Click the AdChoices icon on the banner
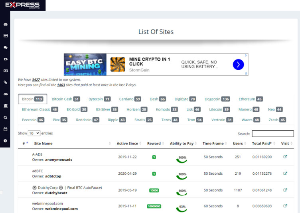This screenshot has width=300, height=213. 246,55
